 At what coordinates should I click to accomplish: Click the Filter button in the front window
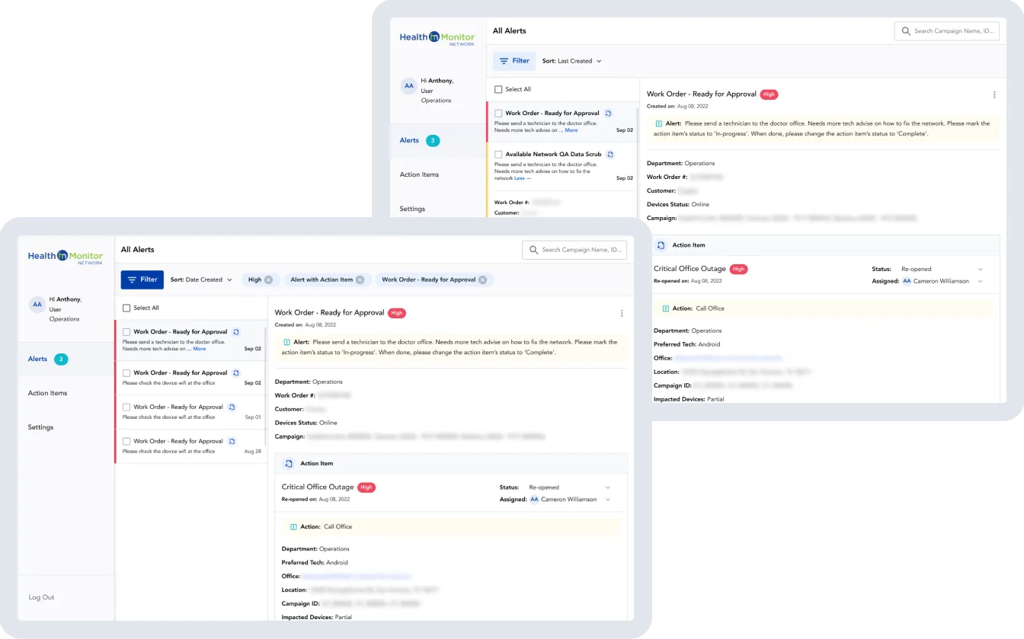pos(142,280)
